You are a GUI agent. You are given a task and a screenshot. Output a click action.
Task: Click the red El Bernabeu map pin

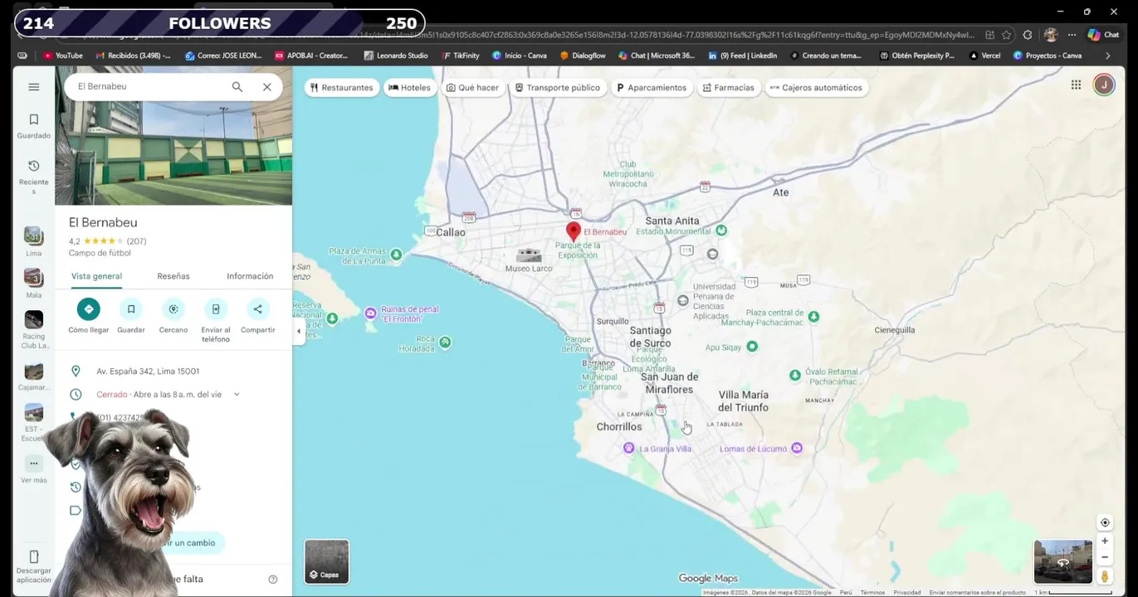[x=573, y=231]
